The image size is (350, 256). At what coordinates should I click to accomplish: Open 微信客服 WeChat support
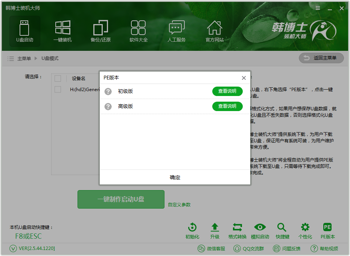pyautogui.click(x=212, y=248)
